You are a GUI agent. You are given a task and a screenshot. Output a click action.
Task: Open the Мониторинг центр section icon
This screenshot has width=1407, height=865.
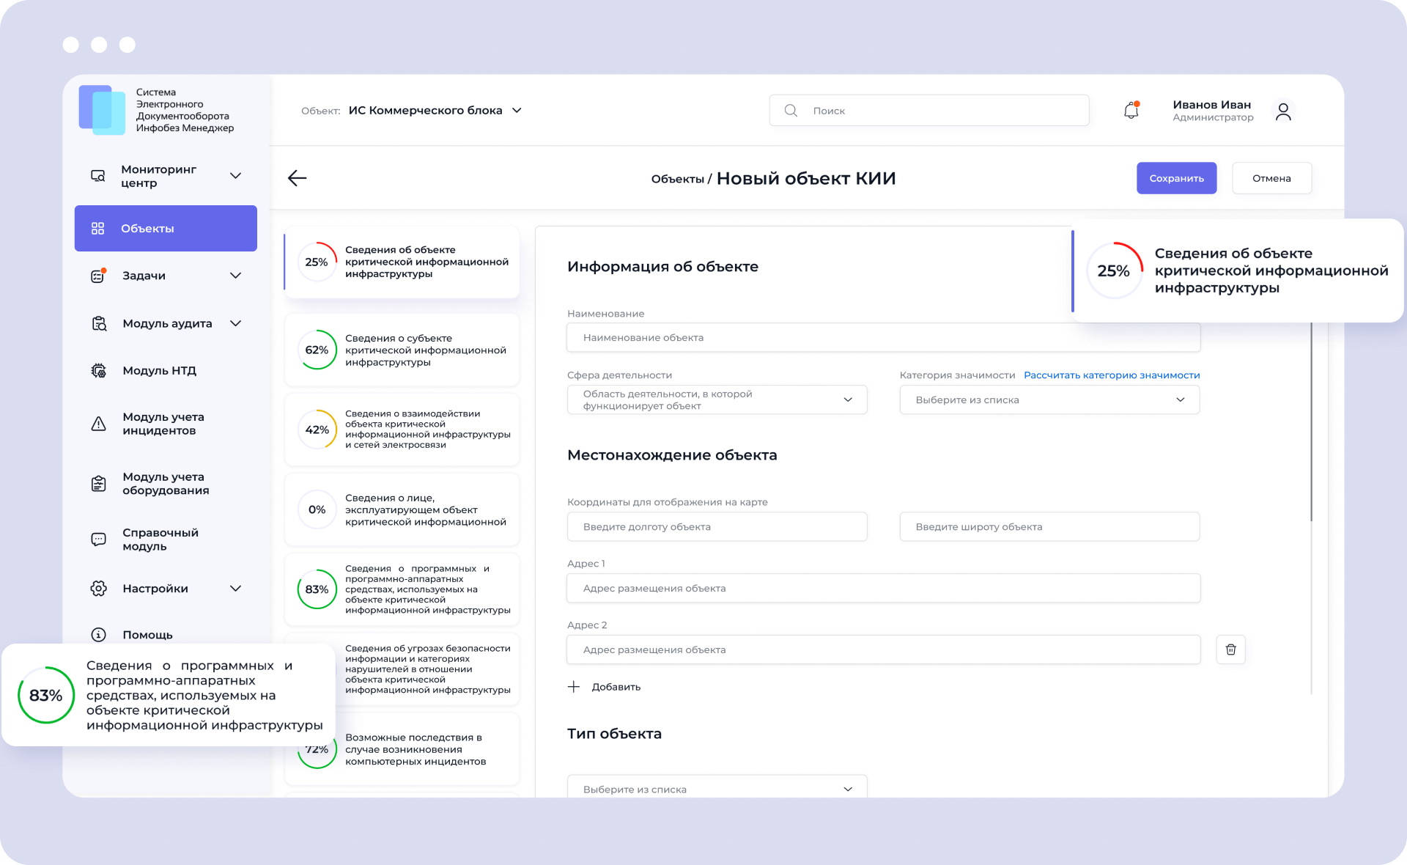(98, 176)
